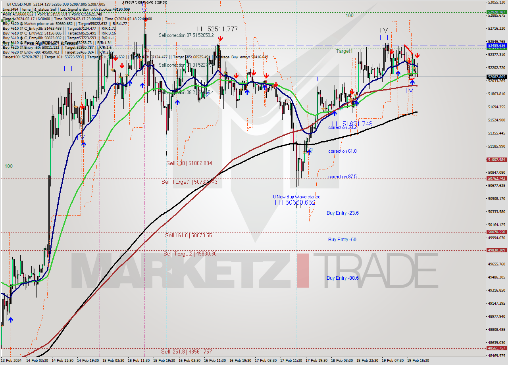Screen dimensions: 508x365
Task: Select the 'Sell correction 87.5 | 52659.2' label
Action: 186,35
